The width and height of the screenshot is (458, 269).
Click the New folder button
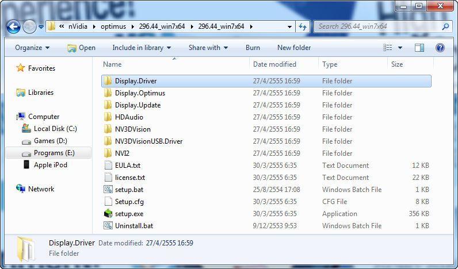(293, 48)
